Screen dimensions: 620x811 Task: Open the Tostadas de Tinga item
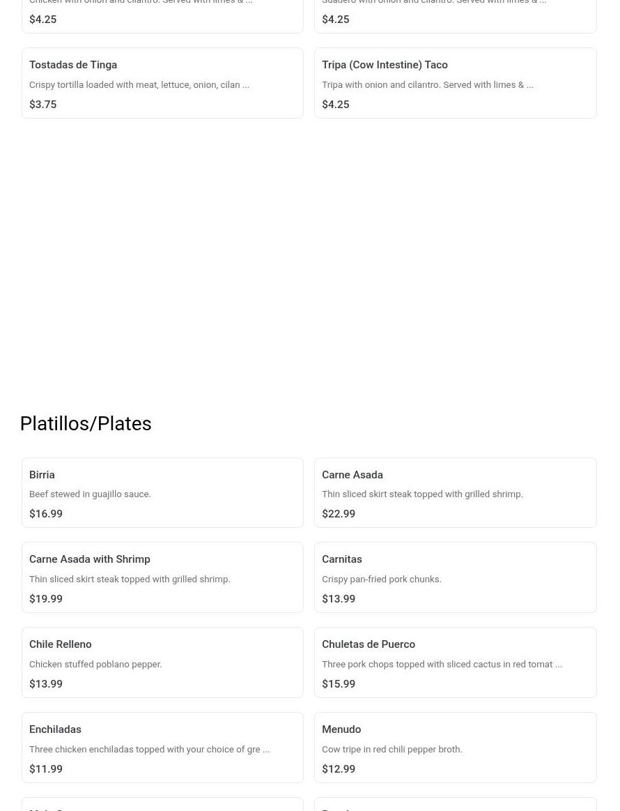pyautogui.click(x=162, y=83)
